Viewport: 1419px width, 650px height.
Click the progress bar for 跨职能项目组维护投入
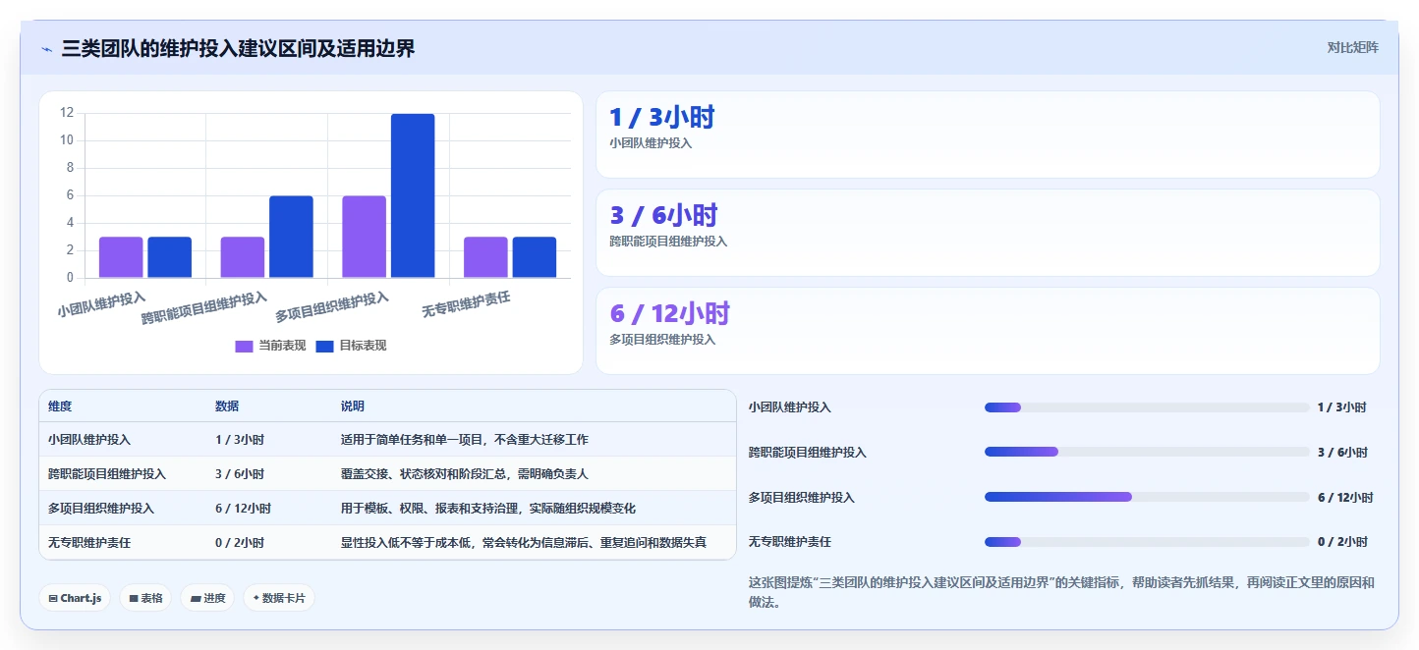pos(1147,453)
